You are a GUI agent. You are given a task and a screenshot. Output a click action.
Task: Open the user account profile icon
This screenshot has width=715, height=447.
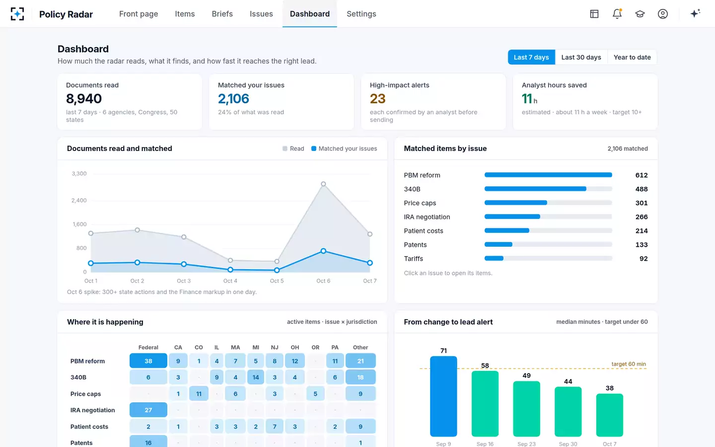coord(663,14)
